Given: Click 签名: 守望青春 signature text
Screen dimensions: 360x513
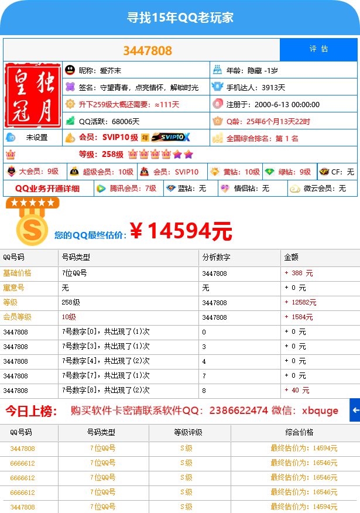Looking at the screenshot, I should coord(139,87).
